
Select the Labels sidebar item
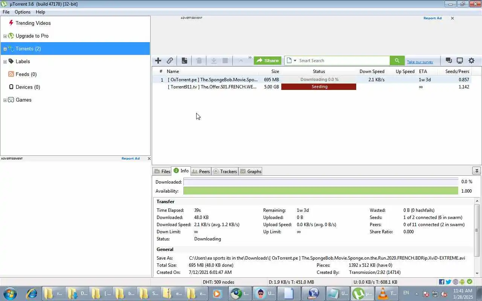[23, 61]
